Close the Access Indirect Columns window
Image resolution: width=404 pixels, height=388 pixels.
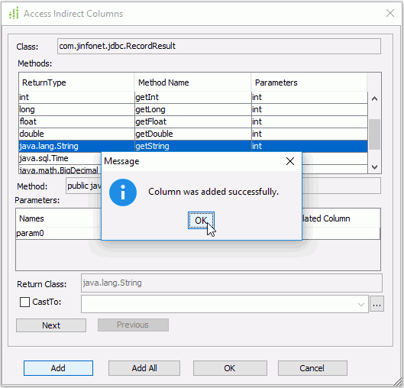coord(390,13)
